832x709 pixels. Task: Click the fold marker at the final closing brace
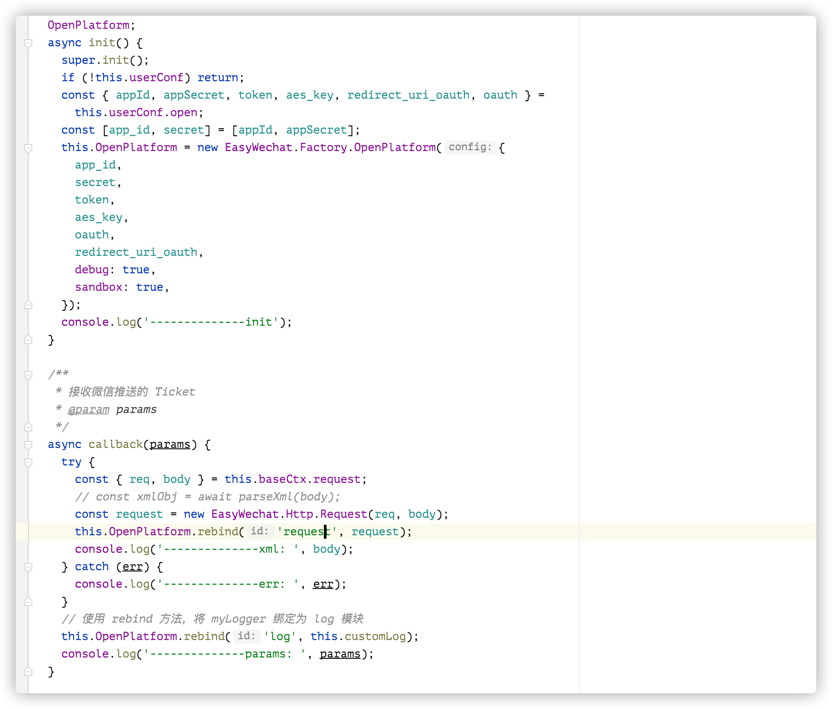tap(28, 671)
